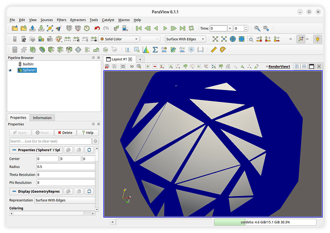The width and height of the screenshot is (330, 233).
Task: Toggle visibility eye of Sphere1
Action: click(x=10, y=70)
